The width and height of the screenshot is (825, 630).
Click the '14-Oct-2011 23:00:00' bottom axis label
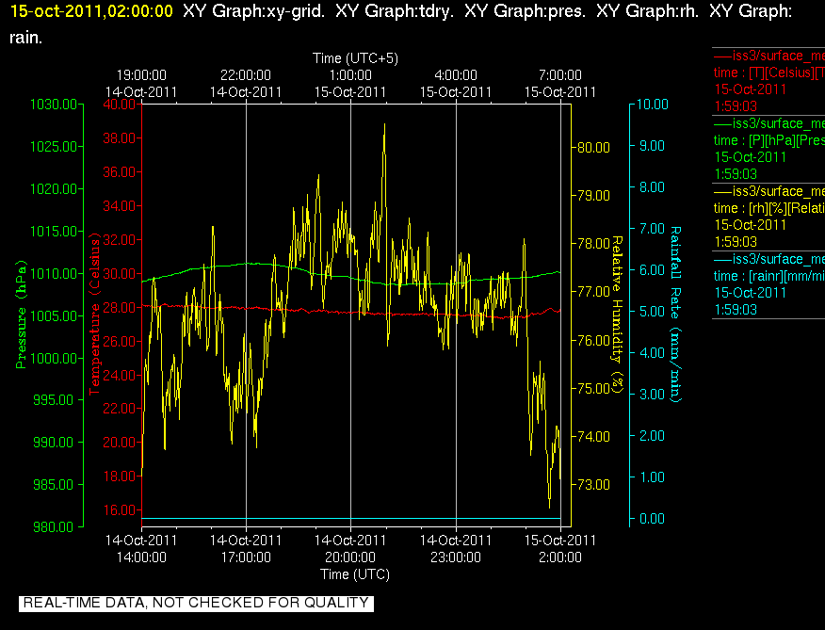point(456,549)
